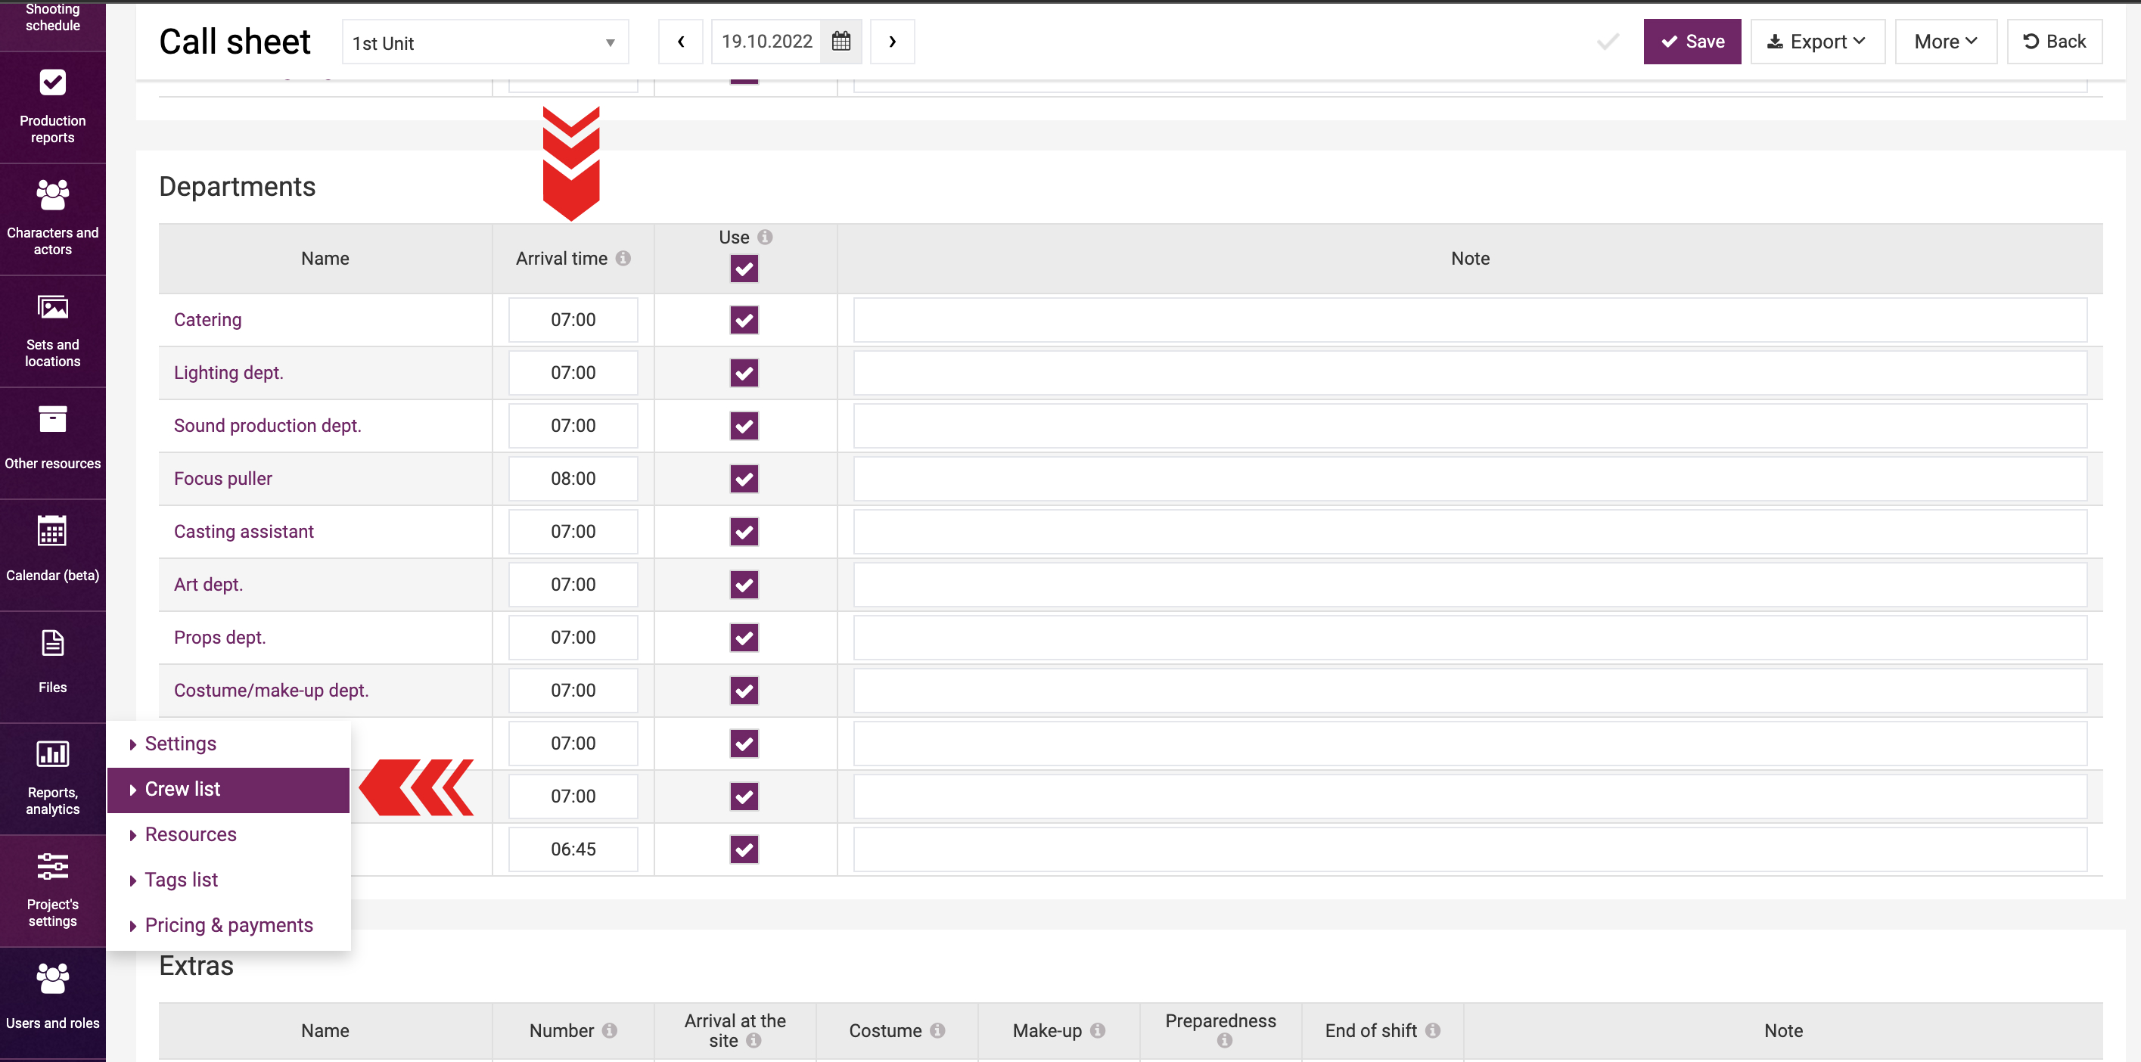Open the 1st Unit dropdown
The image size is (2141, 1062).
486,42
